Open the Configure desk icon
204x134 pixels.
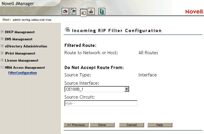91,11
